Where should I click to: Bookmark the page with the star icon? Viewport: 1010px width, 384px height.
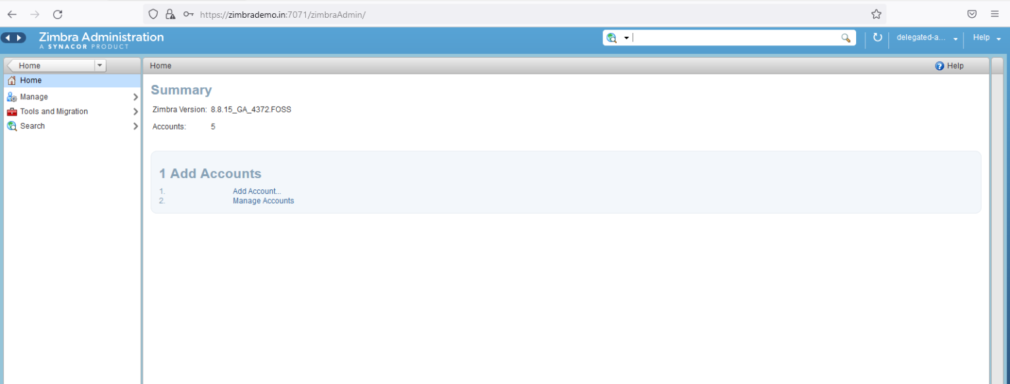tap(876, 13)
